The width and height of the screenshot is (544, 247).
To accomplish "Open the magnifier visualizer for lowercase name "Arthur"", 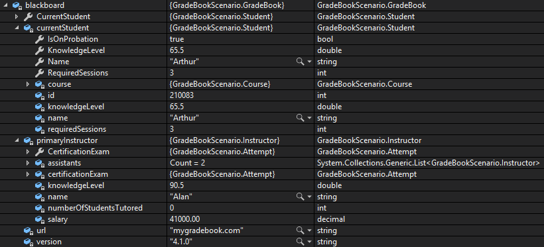I will point(300,118).
